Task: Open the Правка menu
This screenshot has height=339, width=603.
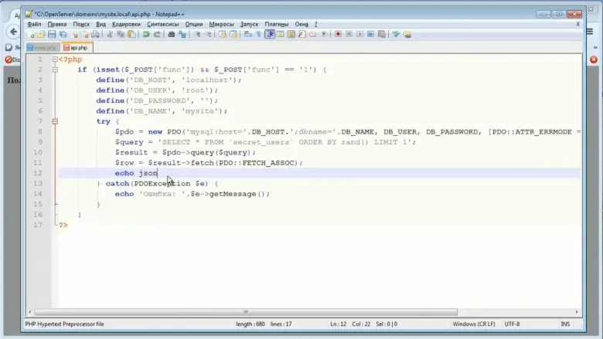Action: click(57, 24)
